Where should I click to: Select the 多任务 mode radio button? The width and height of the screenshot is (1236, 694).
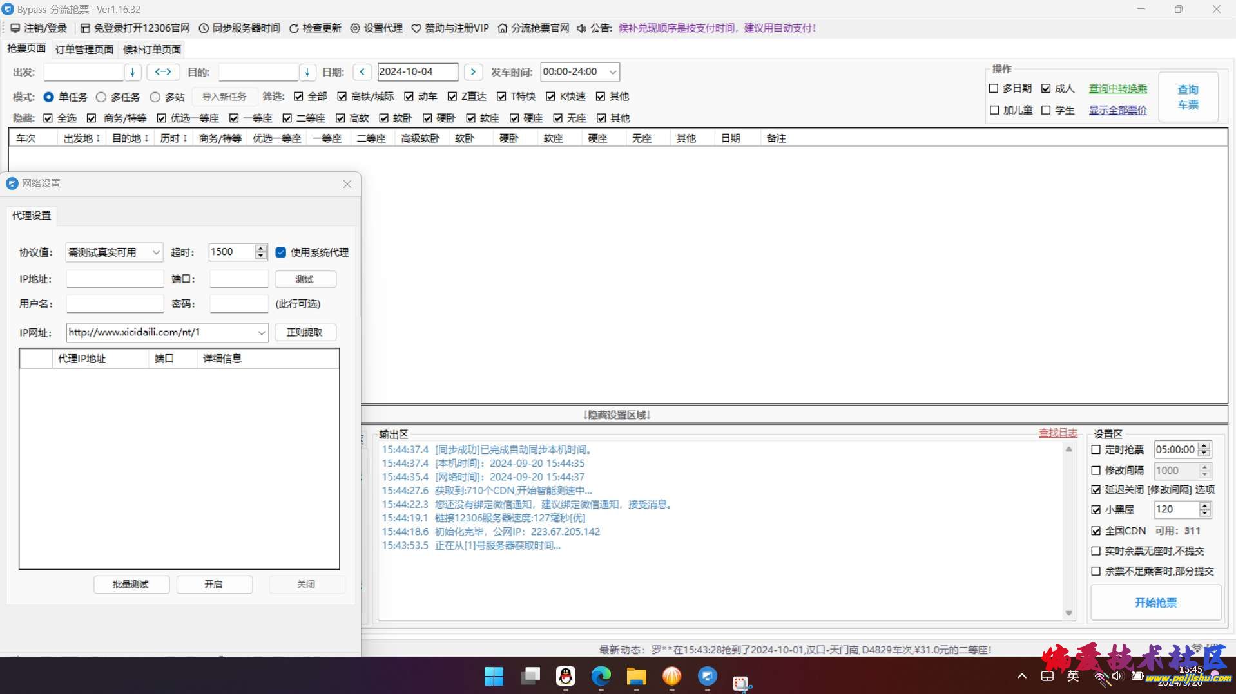click(101, 97)
